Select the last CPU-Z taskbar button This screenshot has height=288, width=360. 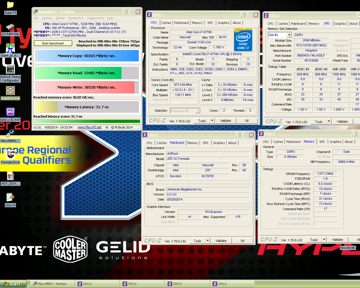tap(232, 284)
